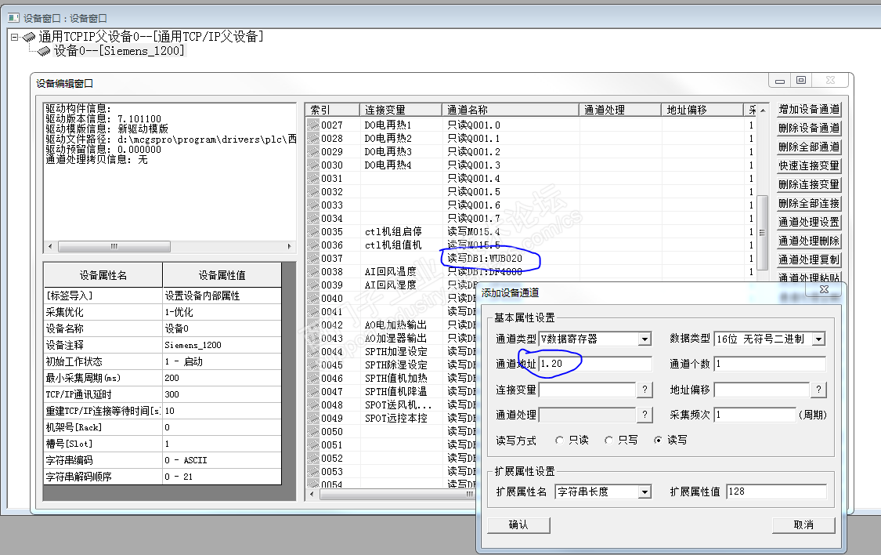The width and height of the screenshot is (881, 555).
Task: Click the channel table scroll-up arrow
Action: (x=763, y=111)
